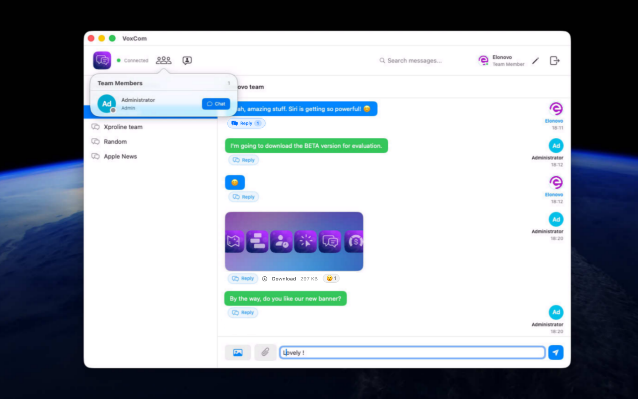Click the Lovely ! message input box

click(x=412, y=352)
